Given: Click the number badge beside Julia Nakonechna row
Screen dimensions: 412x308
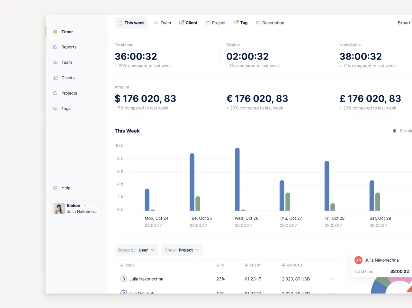Looking at the screenshot, I should pyautogui.click(x=124, y=279).
